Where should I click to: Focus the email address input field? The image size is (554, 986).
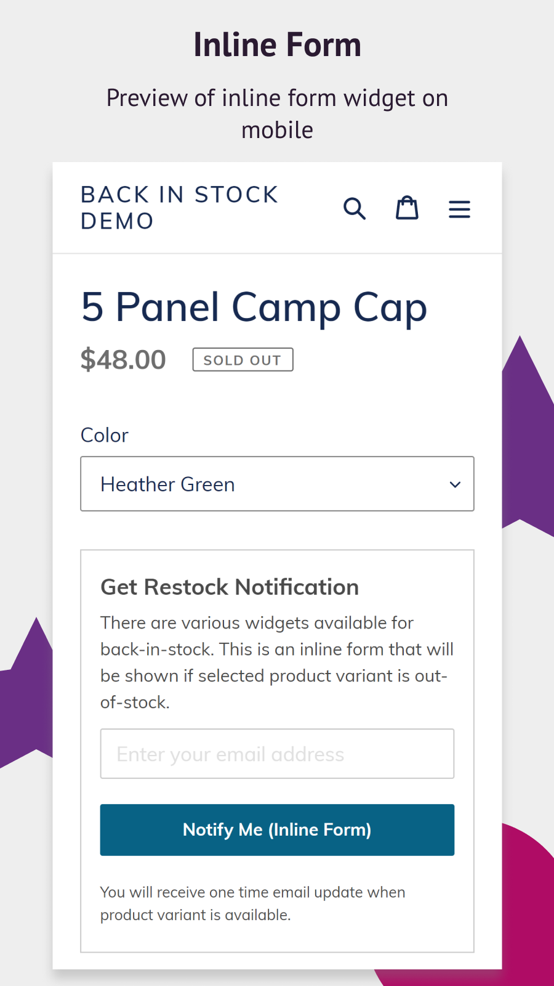277,754
